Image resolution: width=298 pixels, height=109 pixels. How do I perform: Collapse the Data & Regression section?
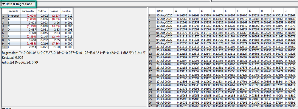4,4
